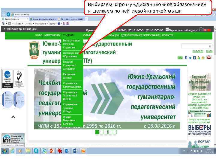Open the Windows Start button
Image resolution: width=216 pixels, height=162 pixels.
tap(4, 151)
